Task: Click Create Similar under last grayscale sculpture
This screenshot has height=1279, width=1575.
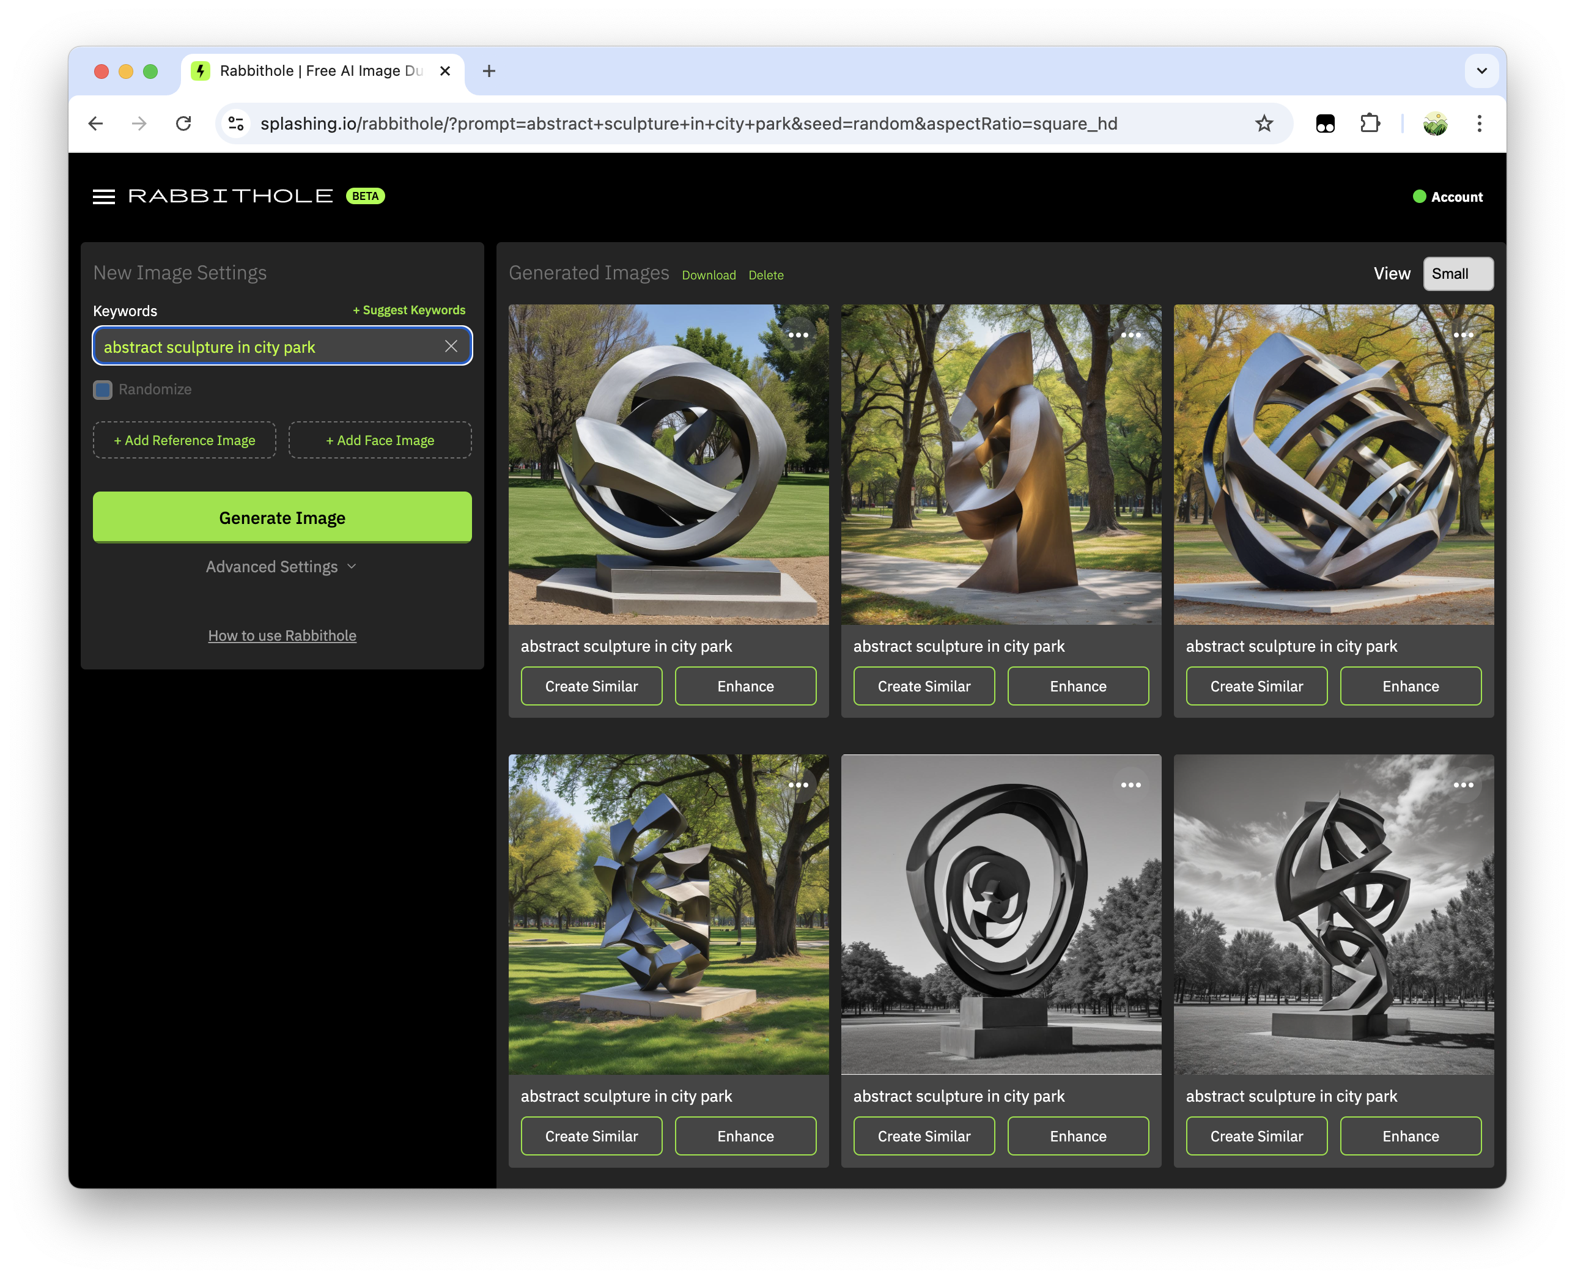Action: click(1256, 1136)
